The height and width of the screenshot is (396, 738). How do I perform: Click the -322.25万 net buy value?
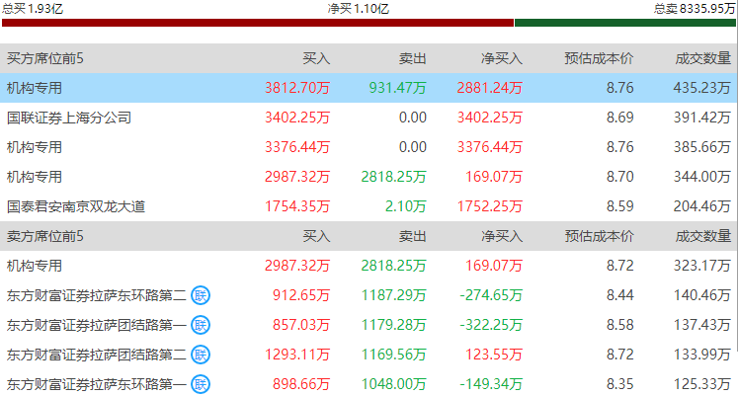491,325
